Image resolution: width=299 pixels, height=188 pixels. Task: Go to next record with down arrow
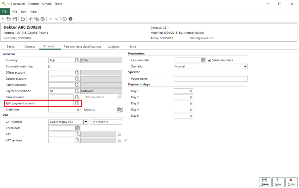(56, 19)
